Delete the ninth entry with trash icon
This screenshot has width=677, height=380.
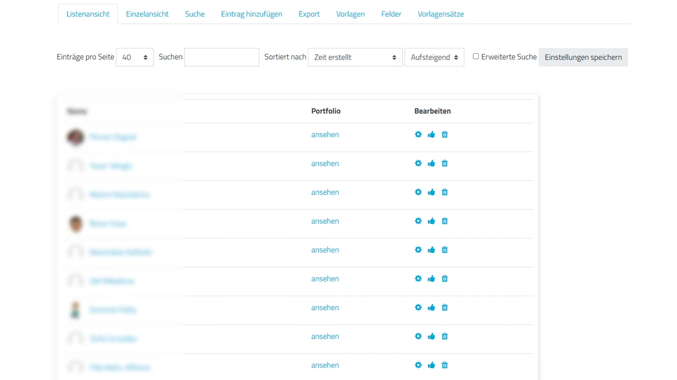tap(444, 365)
